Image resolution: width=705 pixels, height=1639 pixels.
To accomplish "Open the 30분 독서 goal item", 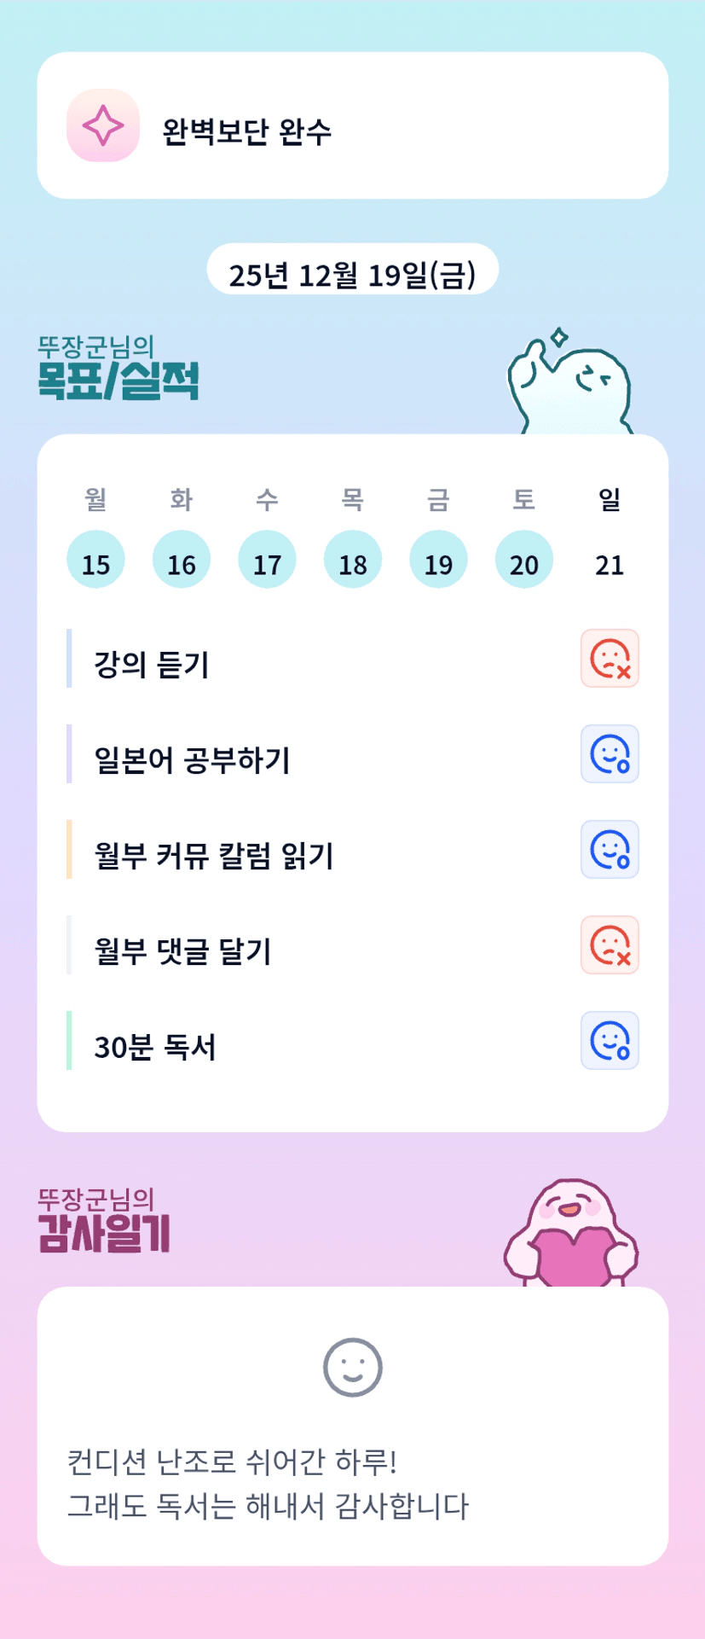I will [x=155, y=1047].
